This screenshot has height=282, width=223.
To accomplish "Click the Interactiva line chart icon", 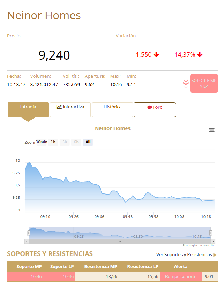I will [x=59, y=107].
